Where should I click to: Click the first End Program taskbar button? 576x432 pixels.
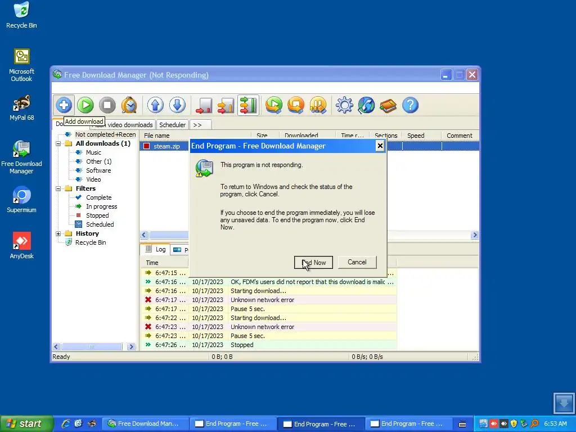pyautogui.click(x=232, y=424)
